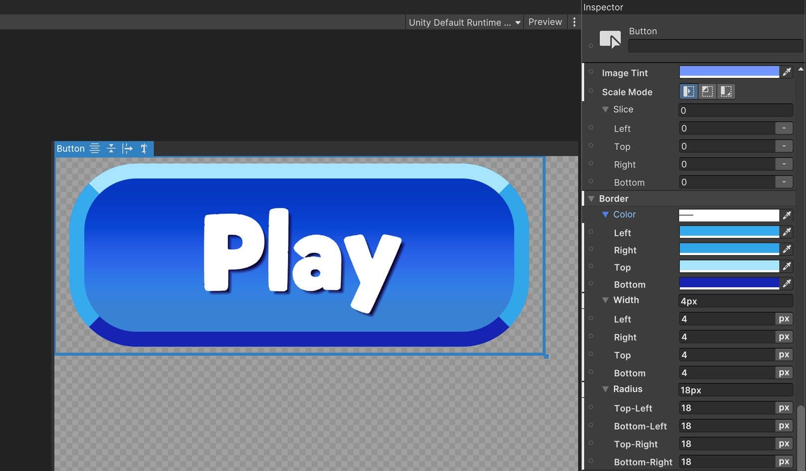This screenshot has height=471, width=806.
Task: Collapse the Border section
Action: point(592,198)
